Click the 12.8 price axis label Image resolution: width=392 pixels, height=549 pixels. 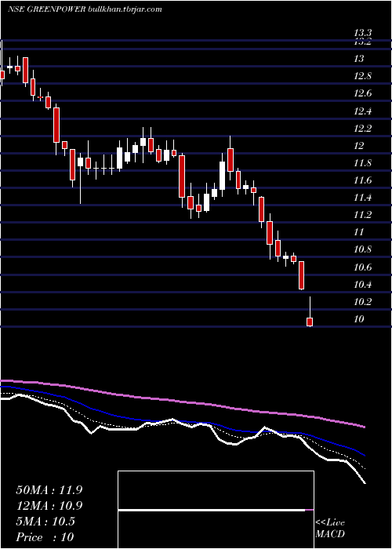(x=362, y=76)
